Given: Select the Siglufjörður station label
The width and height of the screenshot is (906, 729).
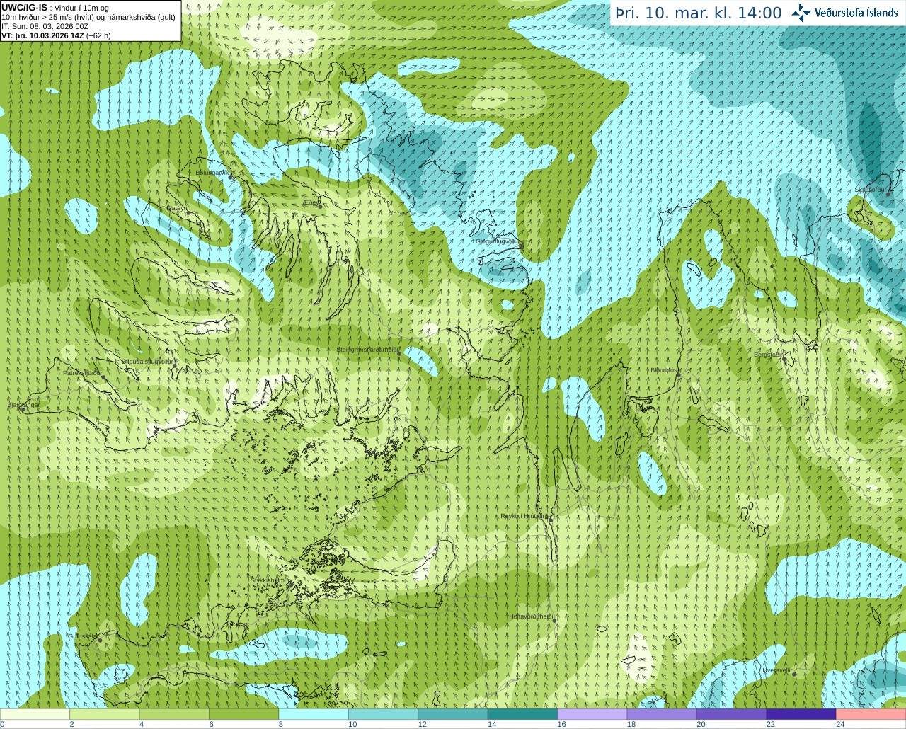Looking at the screenshot, I should [870, 190].
